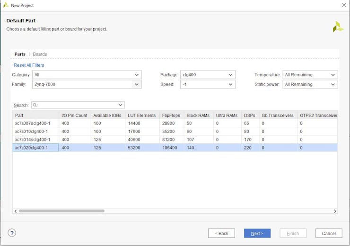The image size is (350, 246).
Task: Sort by LUT Elements column header
Action: click(x=141, y=115)
